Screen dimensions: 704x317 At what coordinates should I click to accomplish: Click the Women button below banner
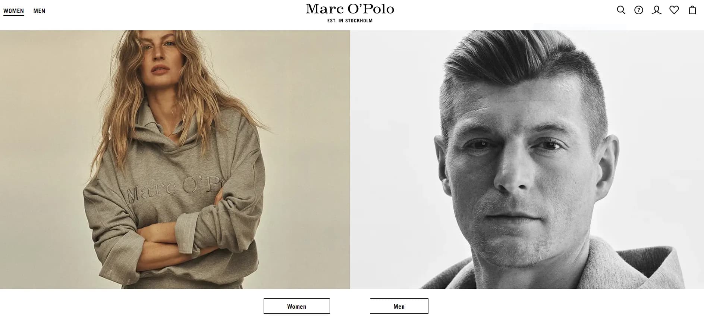click(x=297, y=306)
